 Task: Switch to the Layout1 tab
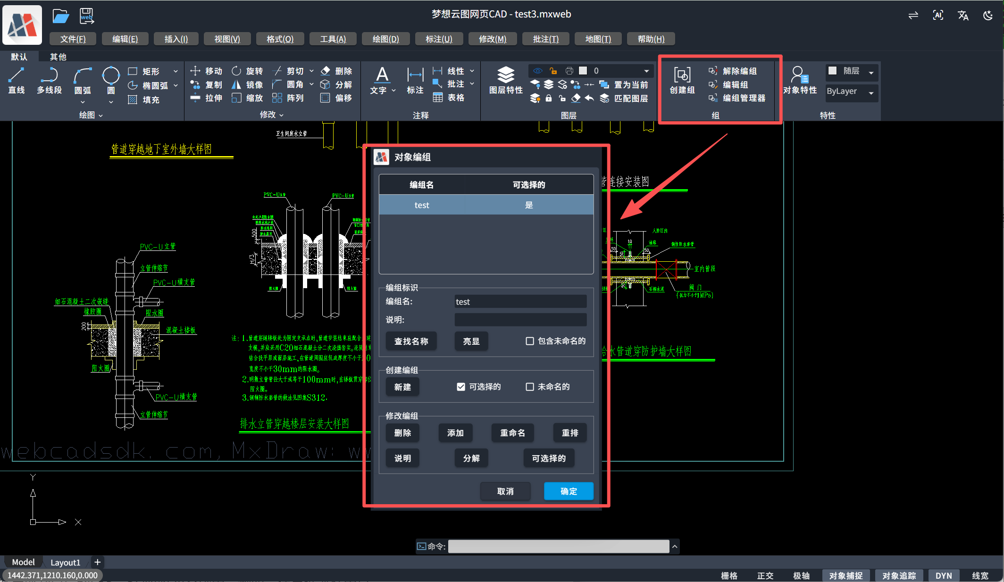[65, 562]
